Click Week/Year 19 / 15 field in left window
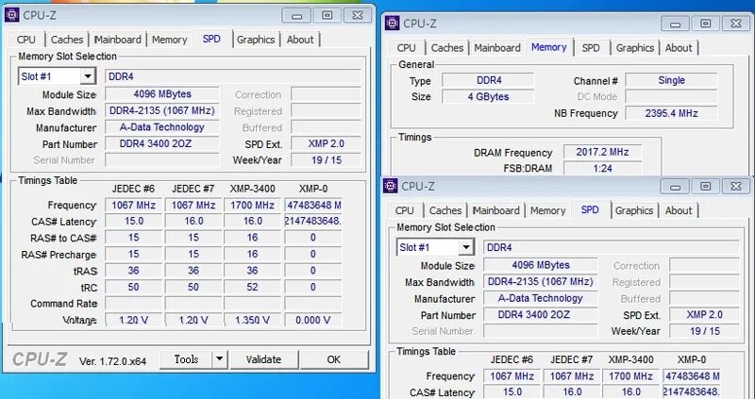 click(326, 159)
